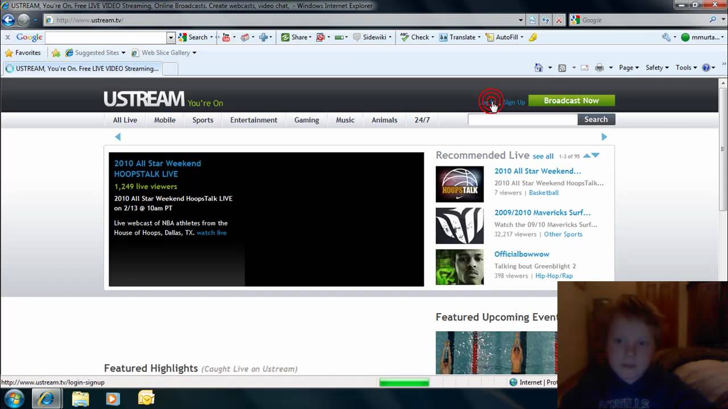Click the Read Mail envelope icon

584,68
